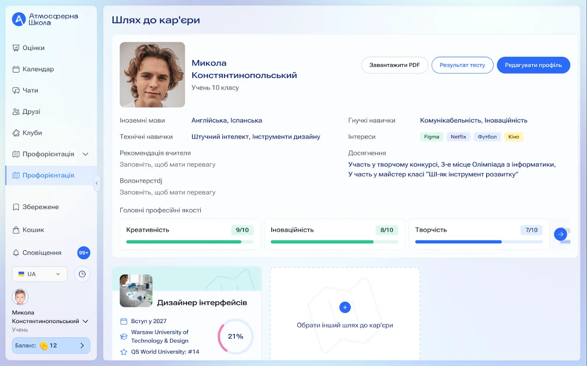Open the history clock icon near language selector

point(82,274)
